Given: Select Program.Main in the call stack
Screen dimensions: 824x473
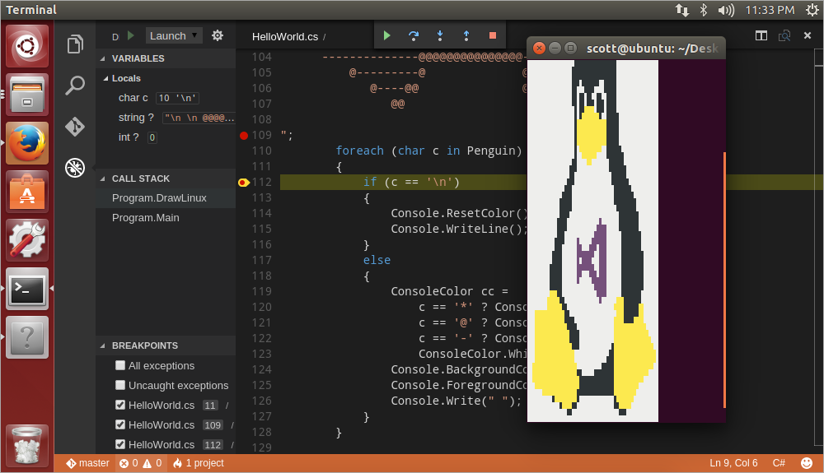Looking at the screenshot, I should pyautogui.click(x=146, y=218).
